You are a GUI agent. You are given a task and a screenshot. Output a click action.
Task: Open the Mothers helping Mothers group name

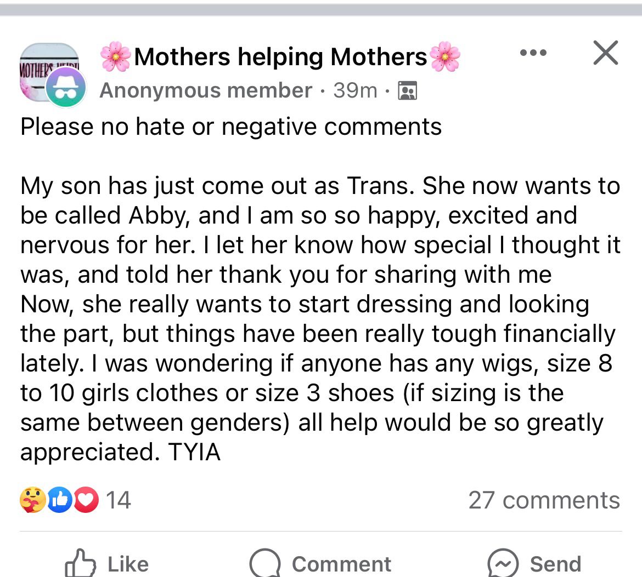coord(280,57)
